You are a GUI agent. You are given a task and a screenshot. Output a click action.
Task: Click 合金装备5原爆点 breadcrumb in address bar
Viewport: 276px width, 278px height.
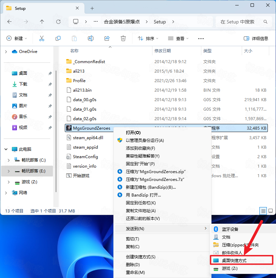click(122, 22)
